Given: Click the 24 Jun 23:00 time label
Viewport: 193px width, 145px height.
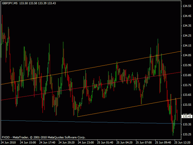Looking at the screenshot, I should pos(86,143).
